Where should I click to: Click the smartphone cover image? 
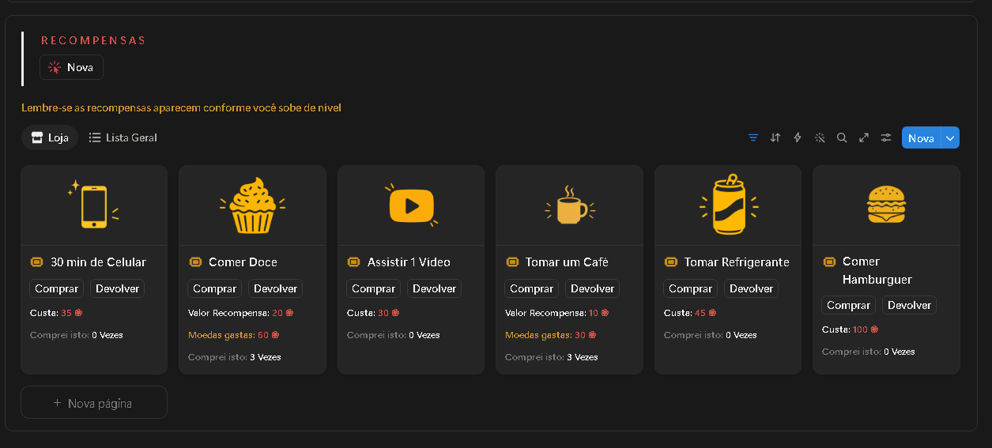[x=94, y=205]
